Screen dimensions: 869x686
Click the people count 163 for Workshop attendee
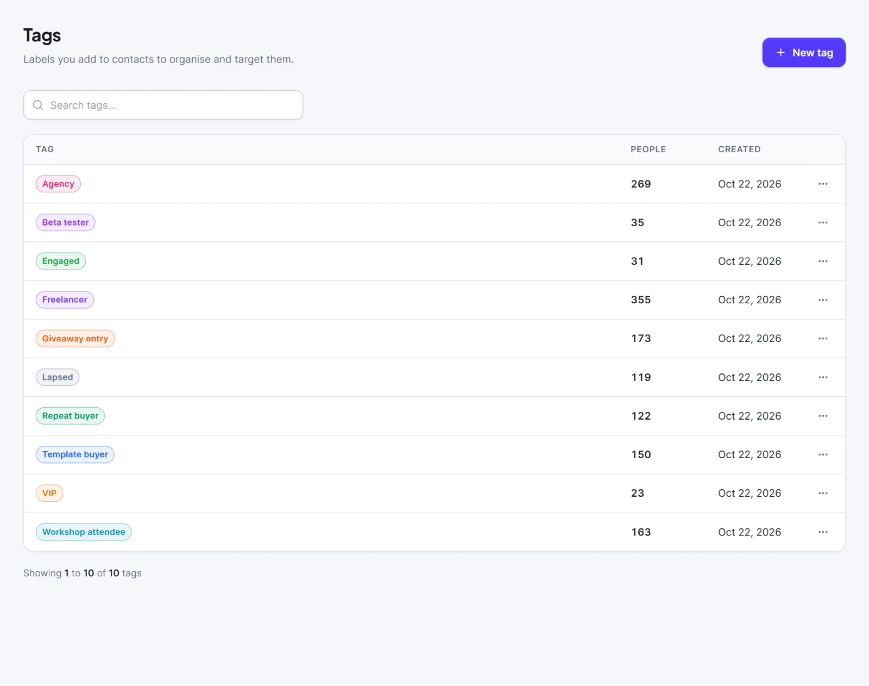point(641,532)
